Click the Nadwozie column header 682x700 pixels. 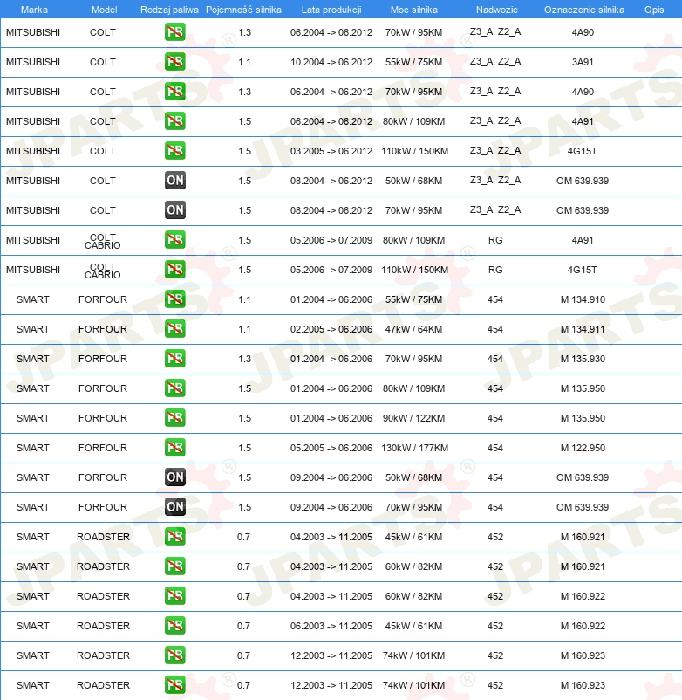pyautogui.click(x=495, y=10)
